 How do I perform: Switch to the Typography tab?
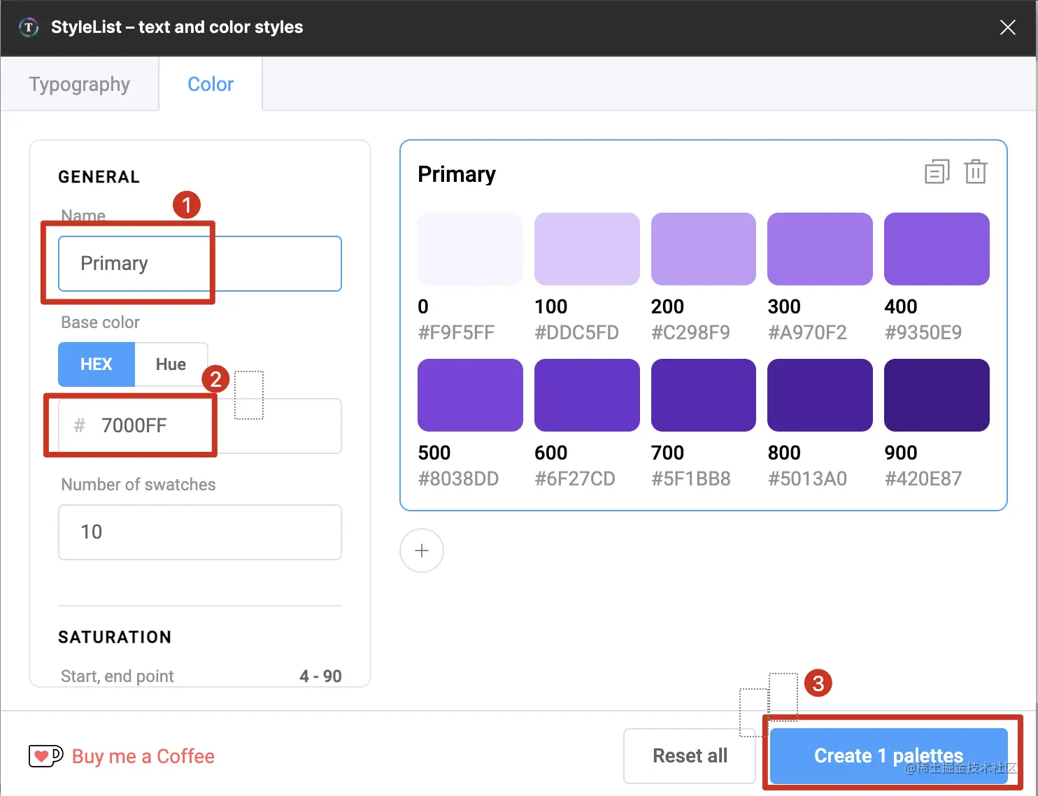[80, 85]
